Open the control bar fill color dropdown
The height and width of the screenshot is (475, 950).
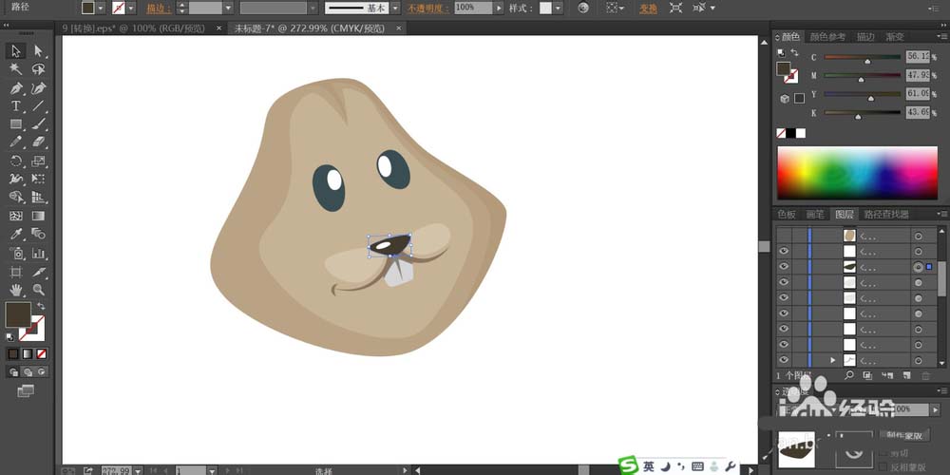tap(101, 8)
